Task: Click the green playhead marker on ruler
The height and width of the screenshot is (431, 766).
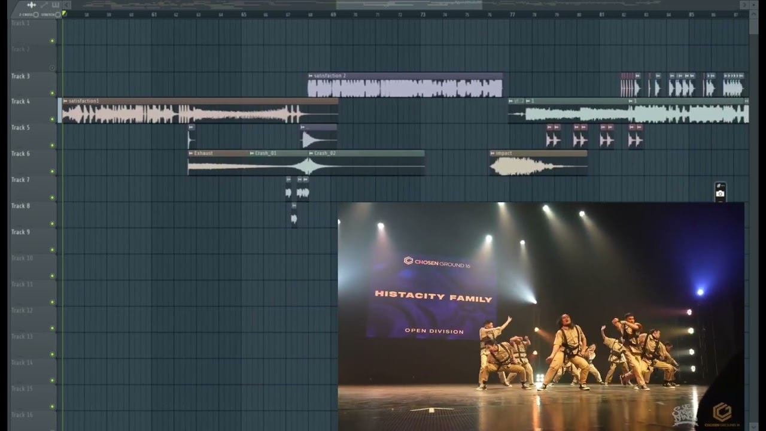Action: (65, 13)
